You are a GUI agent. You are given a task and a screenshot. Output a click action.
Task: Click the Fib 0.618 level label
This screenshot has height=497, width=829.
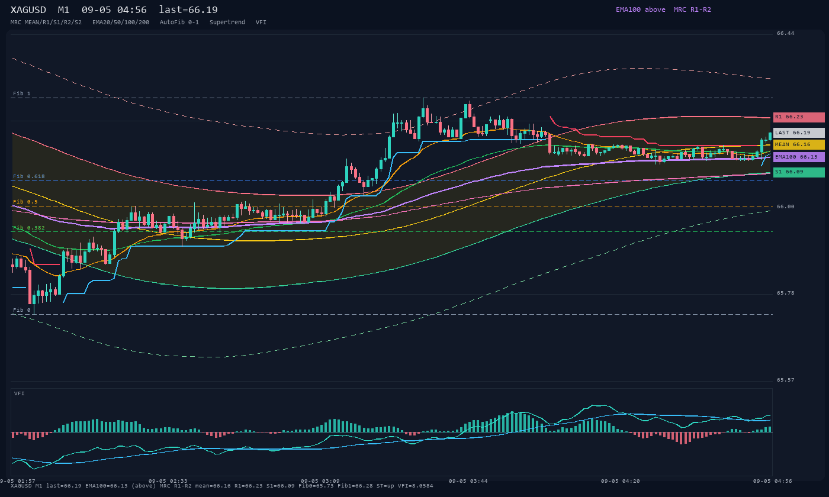tap(29, 176)
